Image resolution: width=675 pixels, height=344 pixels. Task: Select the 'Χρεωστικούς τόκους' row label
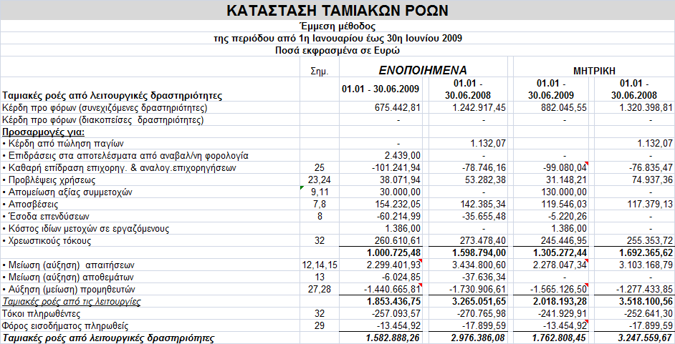click(x=47, y=240)
